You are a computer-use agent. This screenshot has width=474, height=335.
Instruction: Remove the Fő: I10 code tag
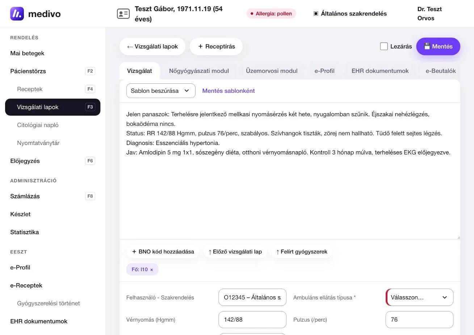(x=151, y=270)
